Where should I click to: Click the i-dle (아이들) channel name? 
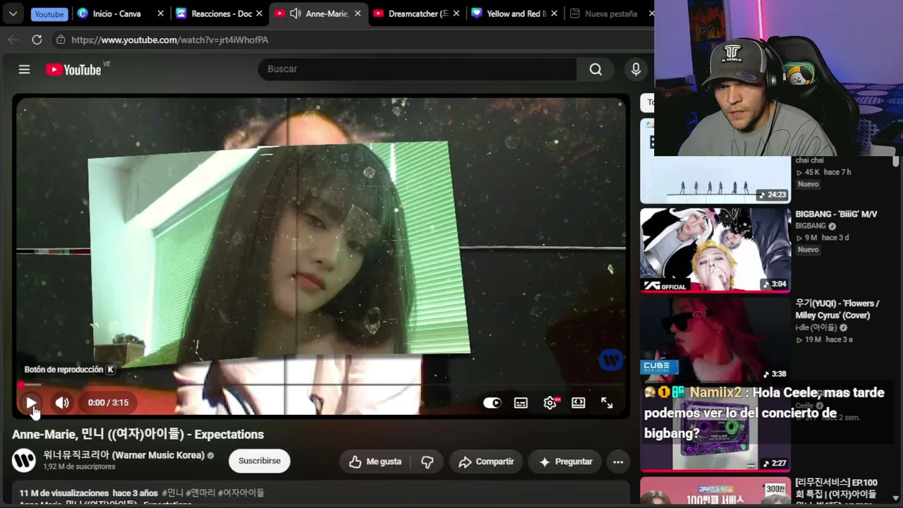pyautogui.click(x=816, y=327)
